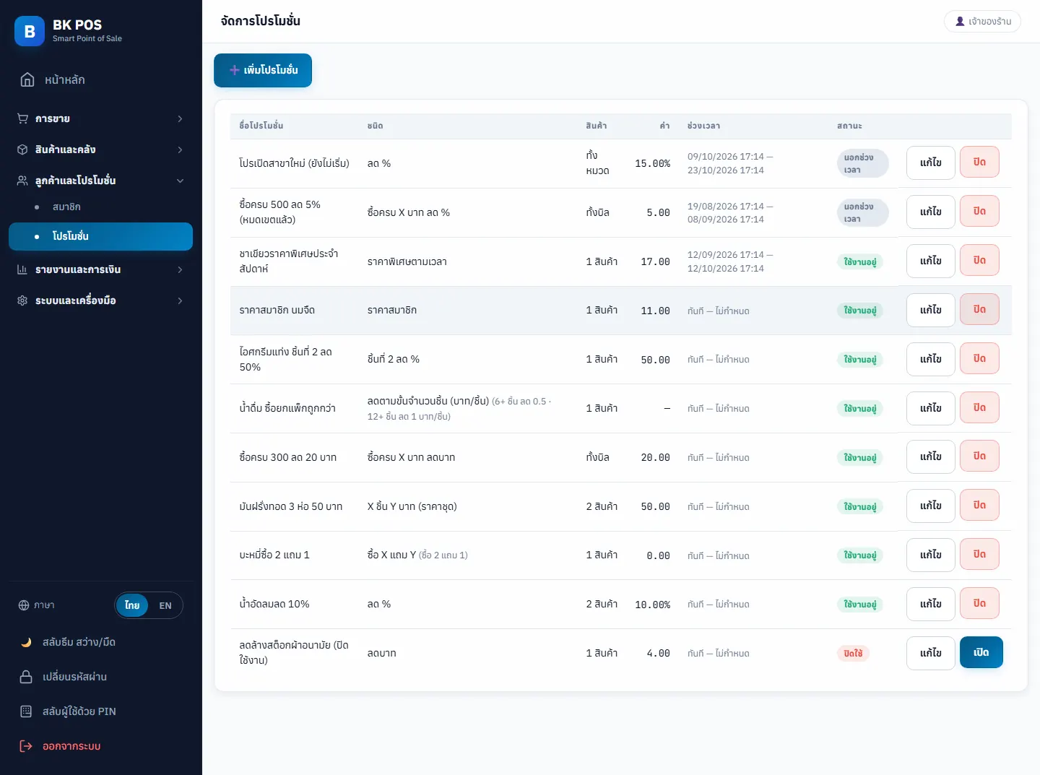Image resolution: width=1040 pixels, height=775 pixels.
Task: Collapse the ลูกค้าและโปรโมชั่น chevron
Action: pos(180,181)
